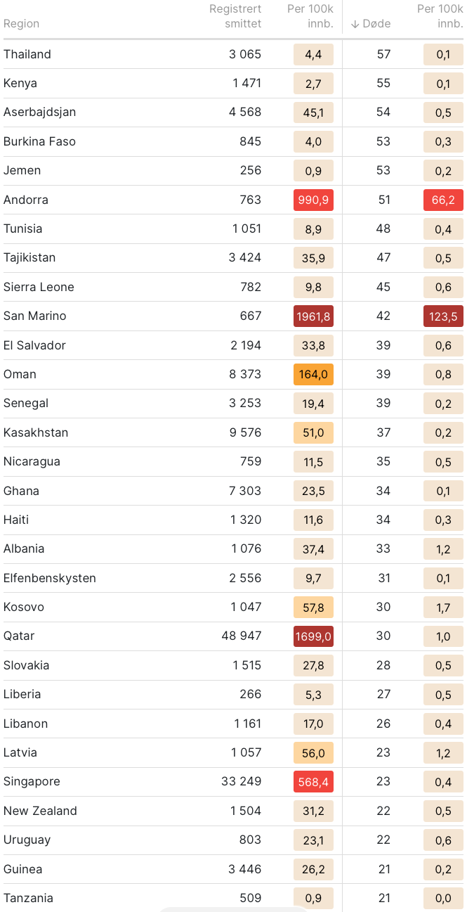Select the New Zealand row label
467x912 pixels.
[x=40, y=811]
